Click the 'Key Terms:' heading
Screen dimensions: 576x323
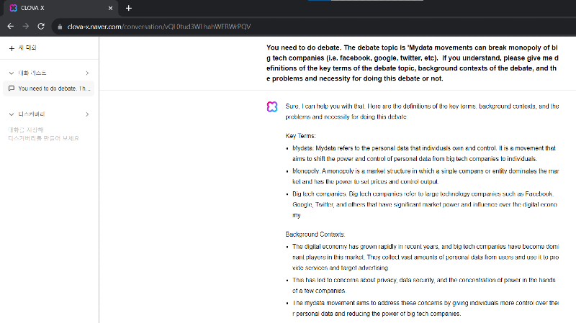point(300,136)
